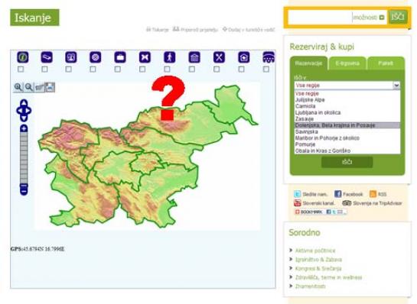The height and width of the screenshot is (304, 417).
Task: Click the magnifier zoom-out tool
Action: coord(29,87)
